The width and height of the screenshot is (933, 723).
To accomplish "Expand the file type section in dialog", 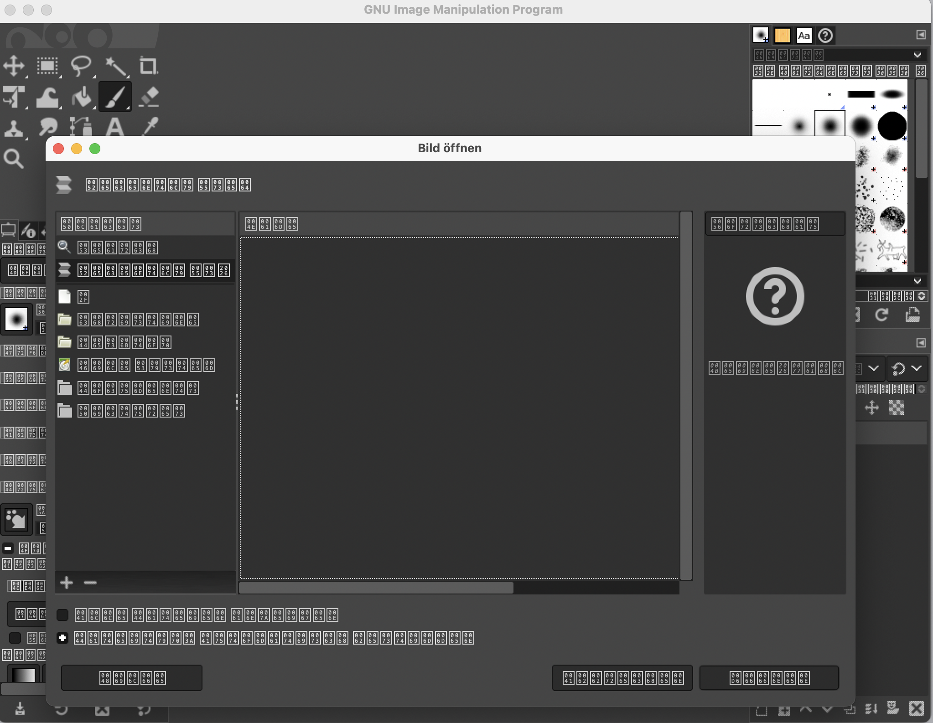I will click(x=62, y=638).
